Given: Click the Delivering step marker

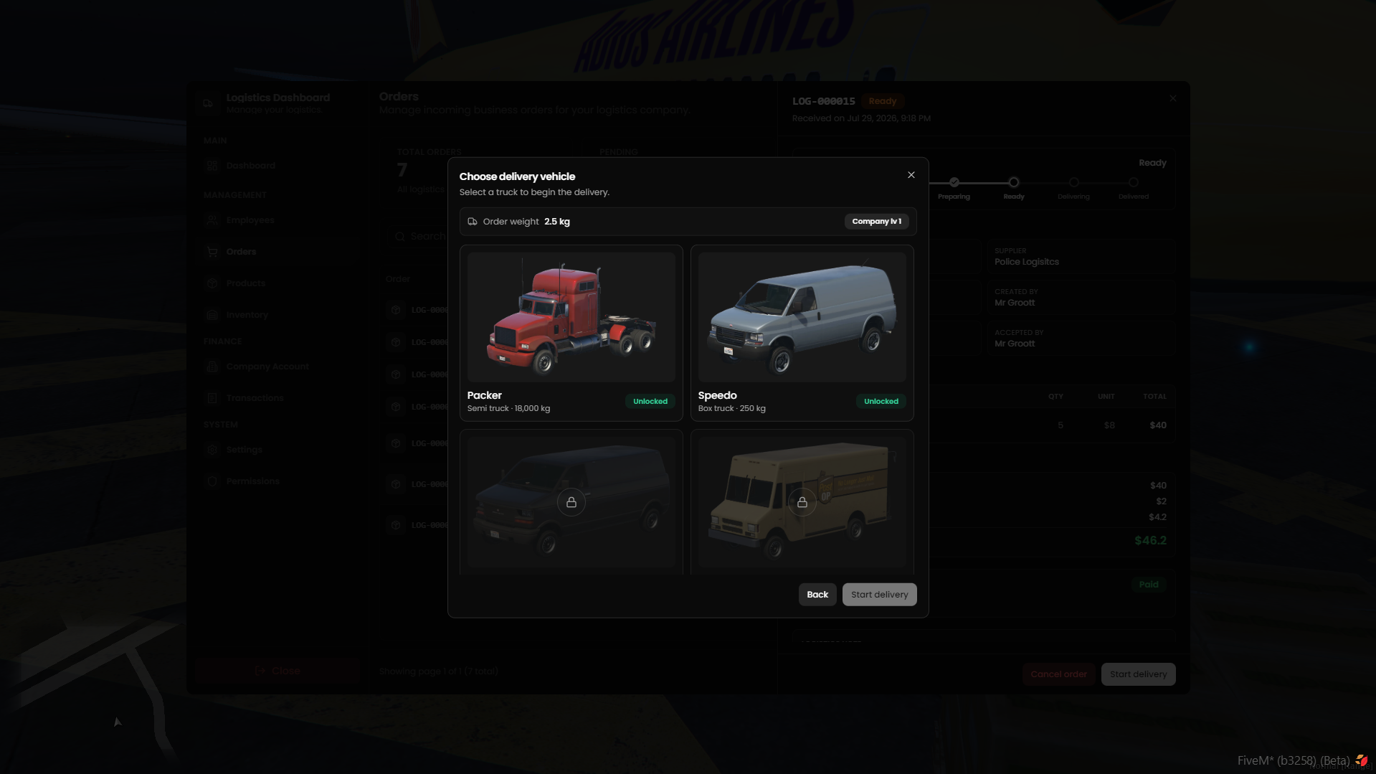Looking at the screenshot, I should pos(1073,182).
